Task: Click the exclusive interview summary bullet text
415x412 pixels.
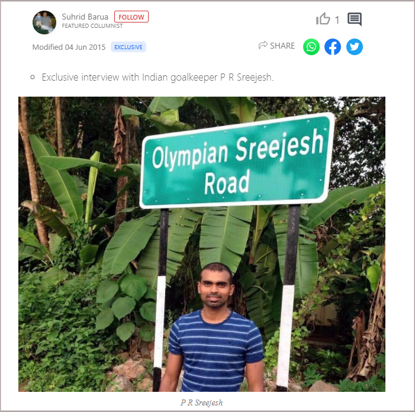Action: [157, 78]
